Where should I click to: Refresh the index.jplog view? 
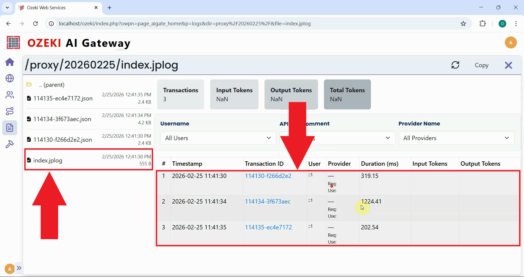coord(455,65)
